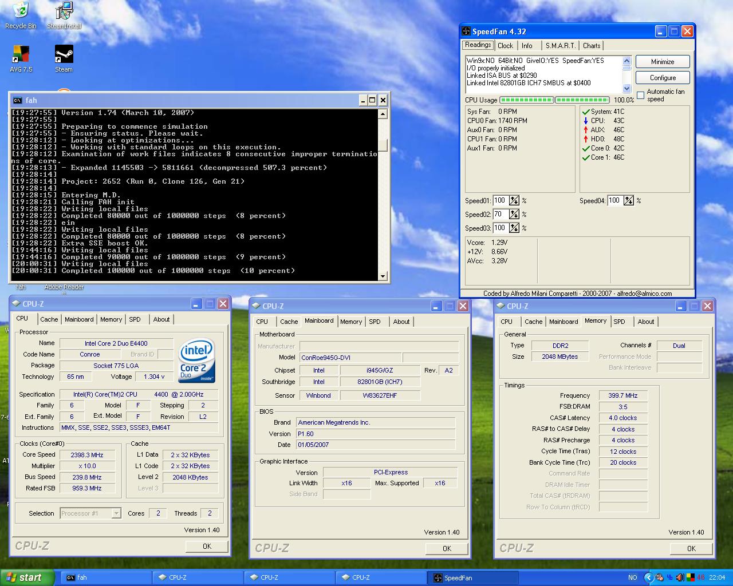
Task: Open the Recycle Bin desktop icon
Action: 21,15
